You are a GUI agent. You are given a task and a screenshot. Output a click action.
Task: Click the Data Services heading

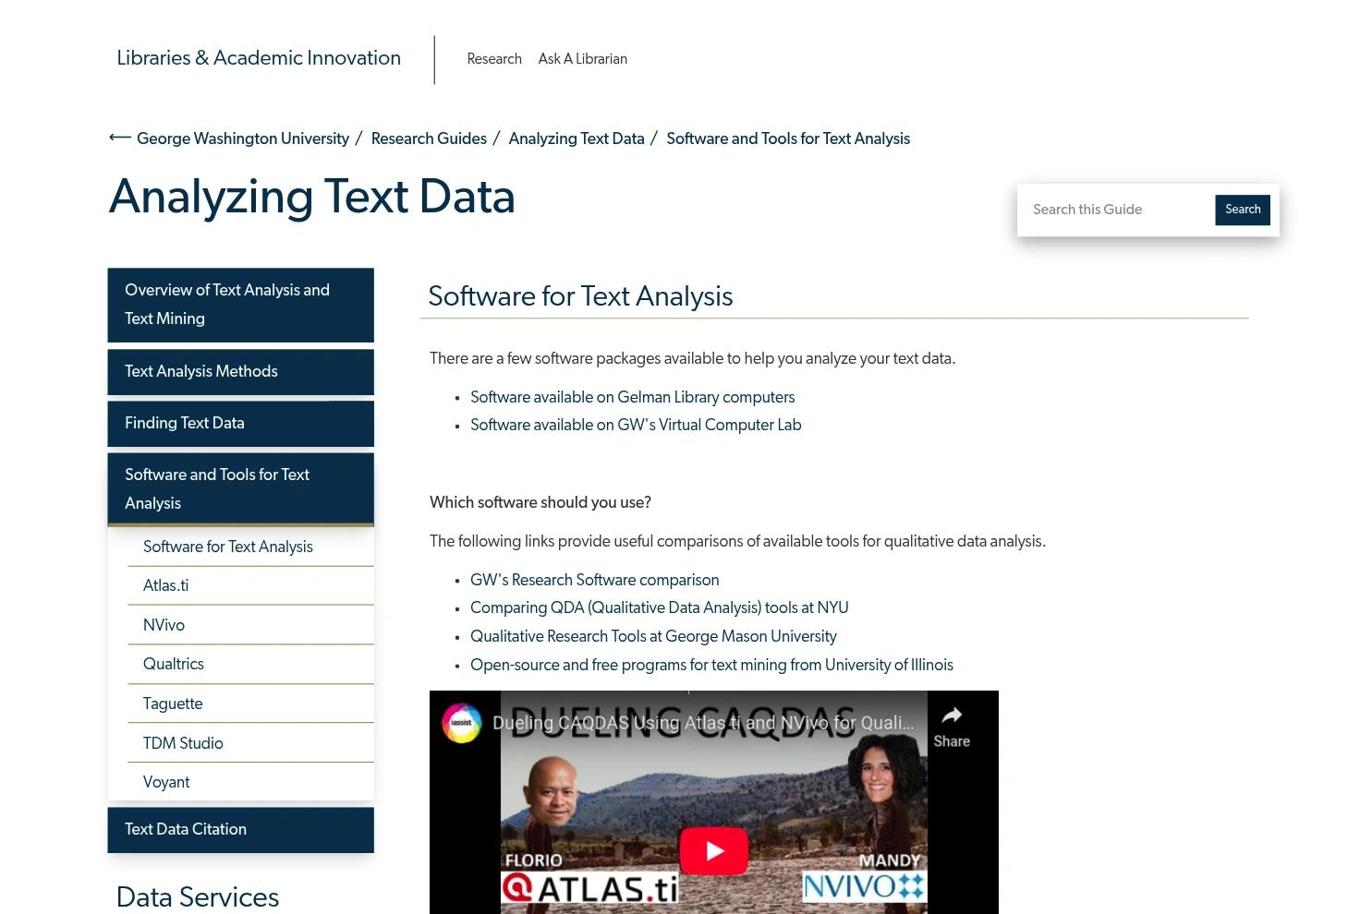tap(198, 897)
